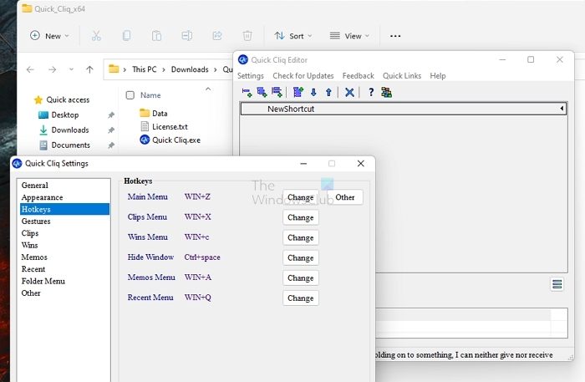Go back with Explorer back arrow

point(30,69)
